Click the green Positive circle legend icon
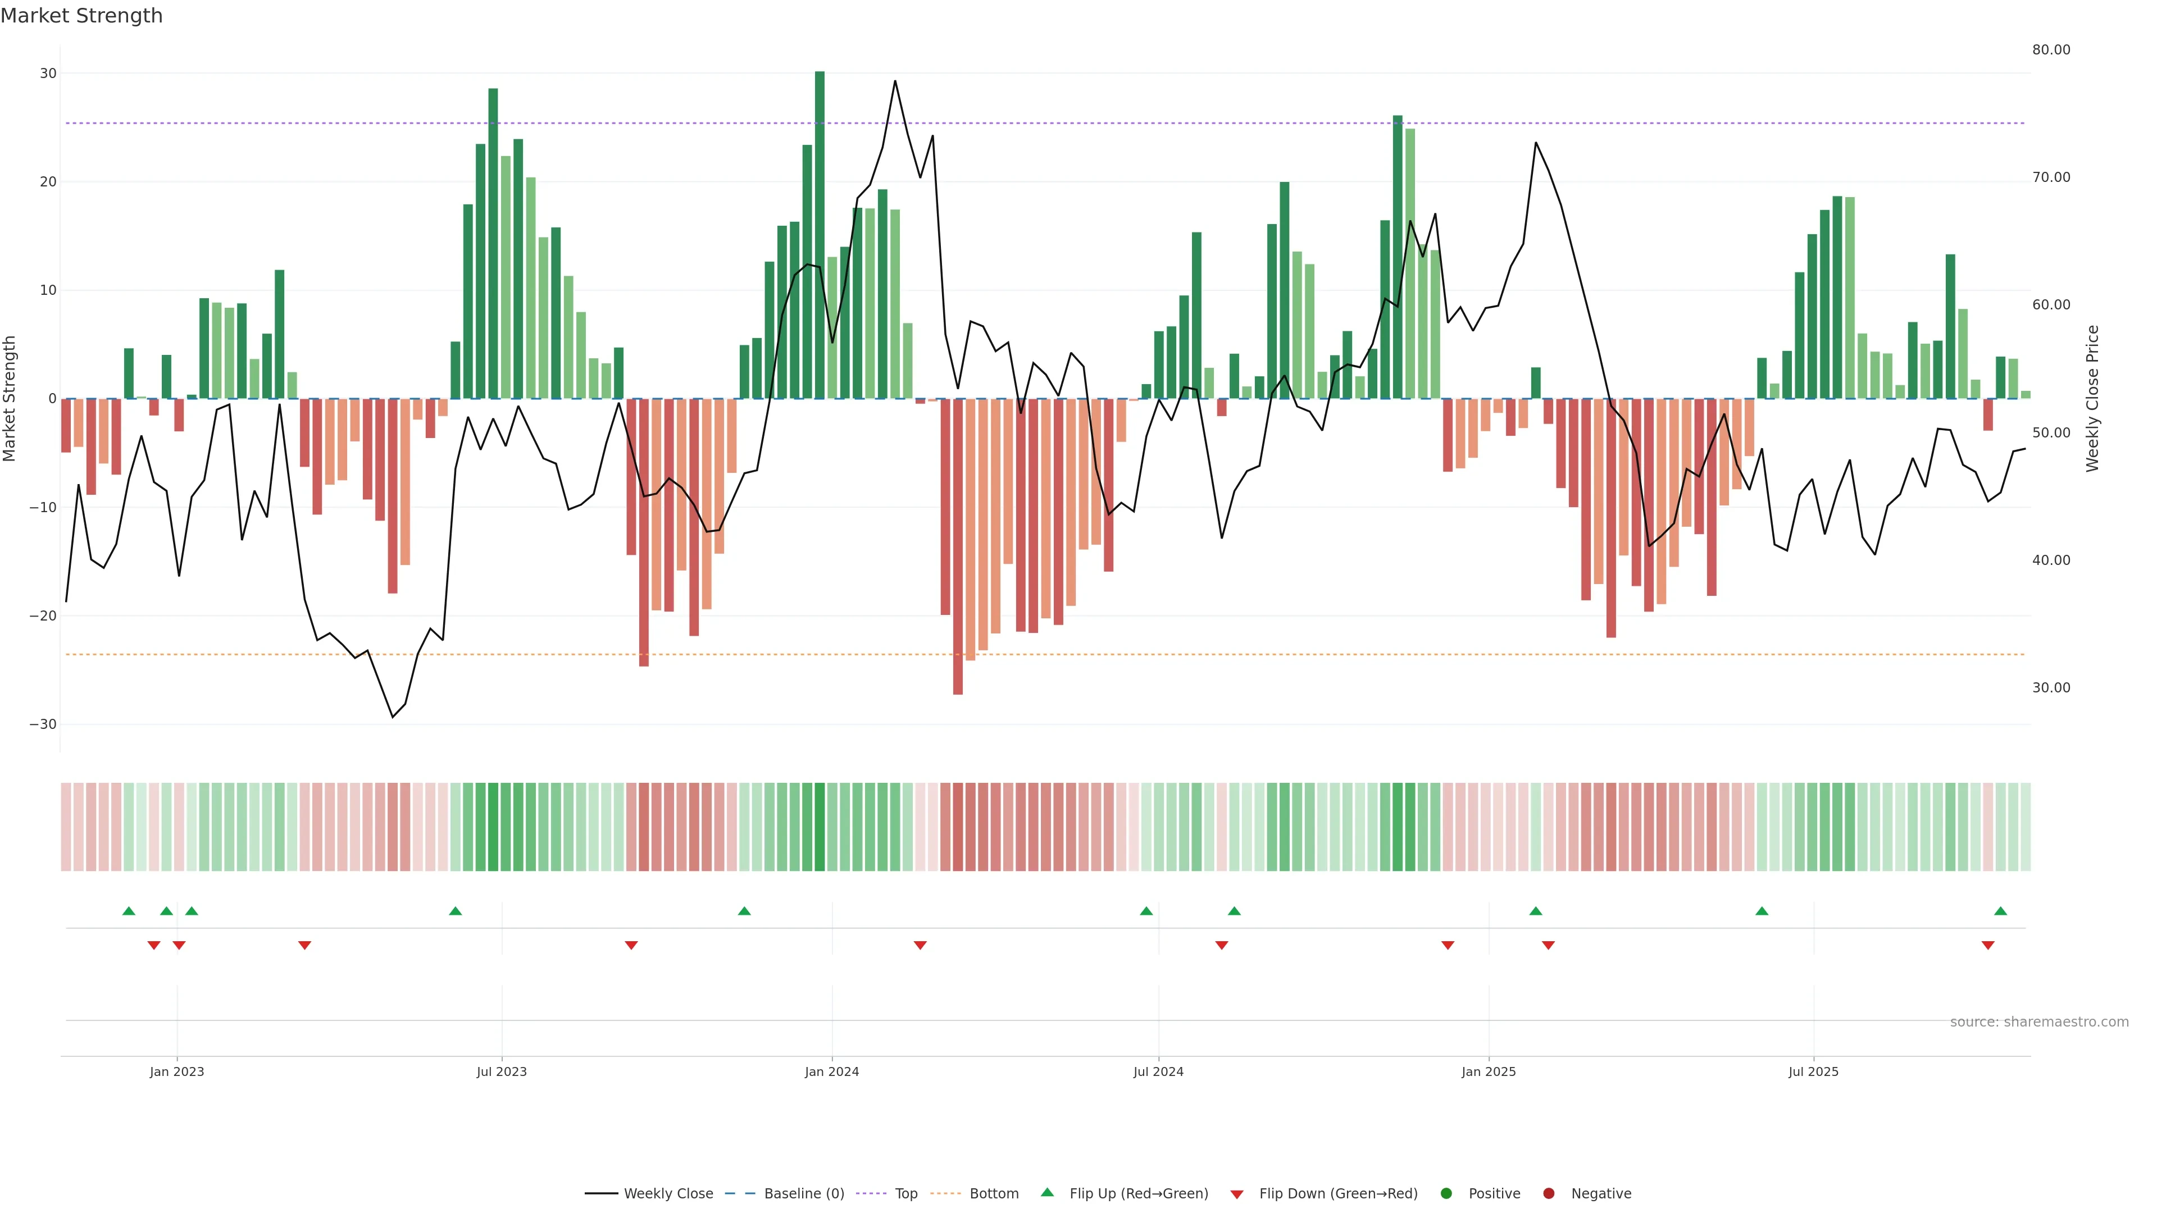Screen dimensions: 2157x1213 [x=1446, y=1193]
